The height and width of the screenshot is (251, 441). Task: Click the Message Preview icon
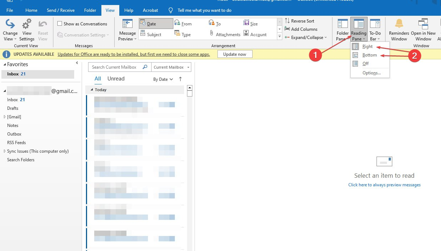pos(127,24)
